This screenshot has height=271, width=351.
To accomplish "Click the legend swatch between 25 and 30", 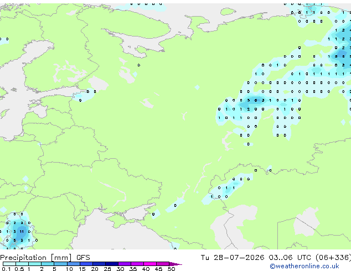I will click(x=112, y=264).
